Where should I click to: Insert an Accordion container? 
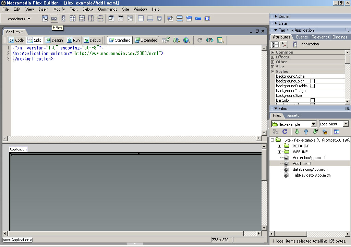pos(180,19)
